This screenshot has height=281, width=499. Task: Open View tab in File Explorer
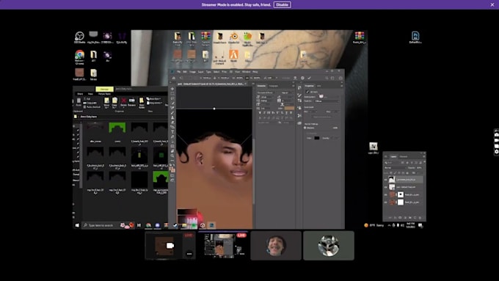[90, 94]
